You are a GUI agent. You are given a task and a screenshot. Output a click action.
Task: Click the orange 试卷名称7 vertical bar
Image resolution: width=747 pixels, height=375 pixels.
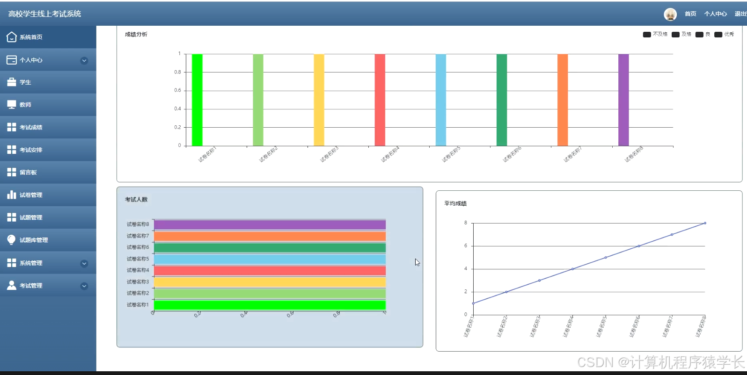coord(563,100)
